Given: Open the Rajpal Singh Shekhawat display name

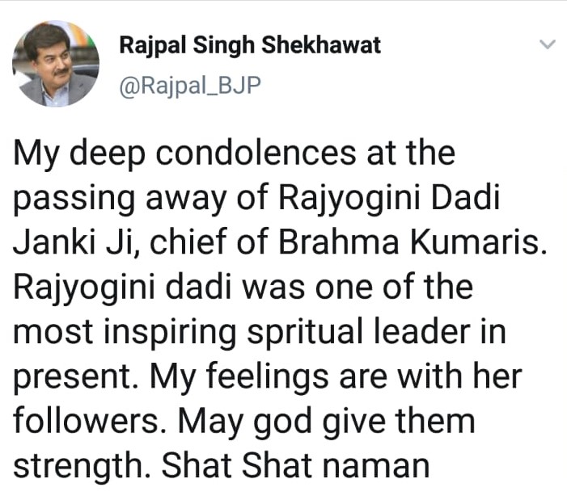Looking at the screenshot, I should tap(250, 45).
